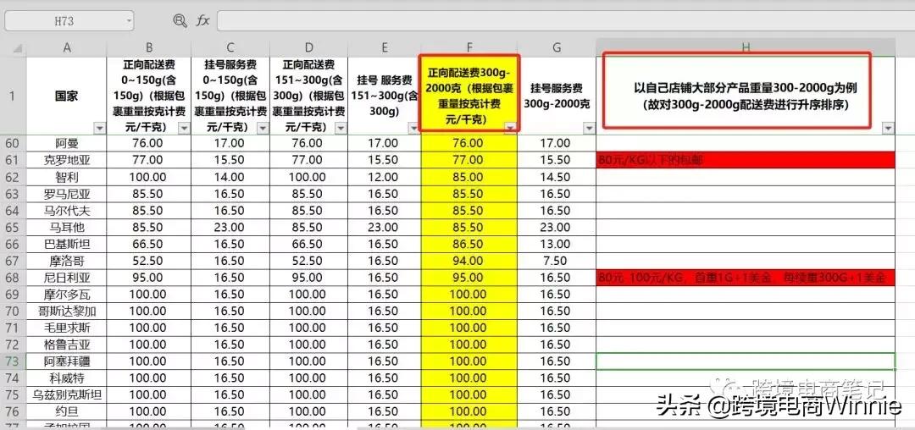Click column H header note about 300-2000g
The width and height of the screenshot is (915, 430).
(x=746, y=96)
